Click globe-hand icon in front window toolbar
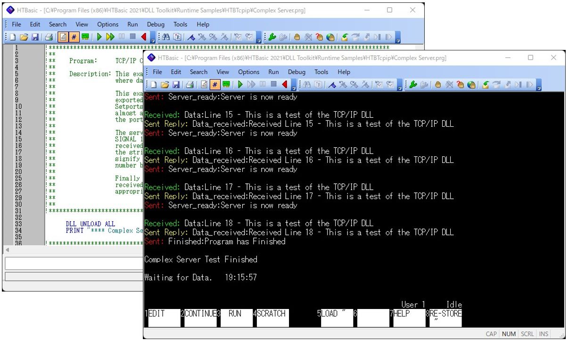 pyautogui.click(x=471, y=85)
